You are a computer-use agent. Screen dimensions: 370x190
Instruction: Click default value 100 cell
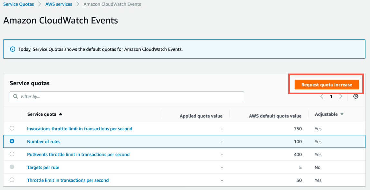point(298,142)
